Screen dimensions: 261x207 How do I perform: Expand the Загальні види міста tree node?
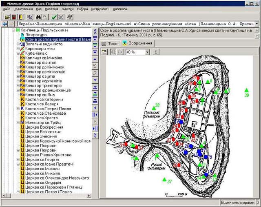tap(18, 44)
